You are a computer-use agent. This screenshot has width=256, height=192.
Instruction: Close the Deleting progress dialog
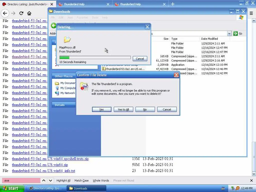147,27
